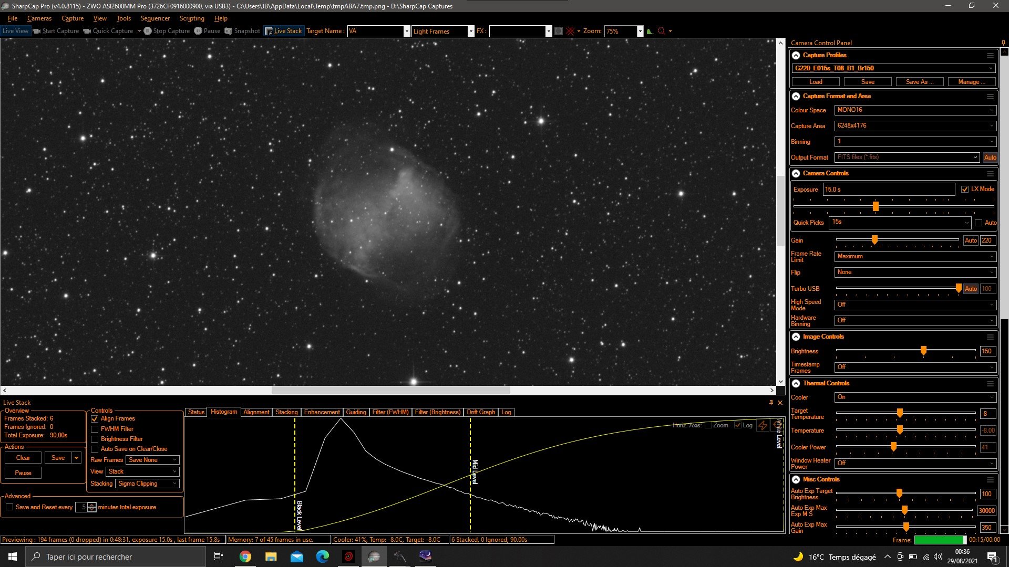Viewport: 1009px width, 567px height.
Task: Open the Quick Picks exposure dropdown
Action: [x=900, y=223]
